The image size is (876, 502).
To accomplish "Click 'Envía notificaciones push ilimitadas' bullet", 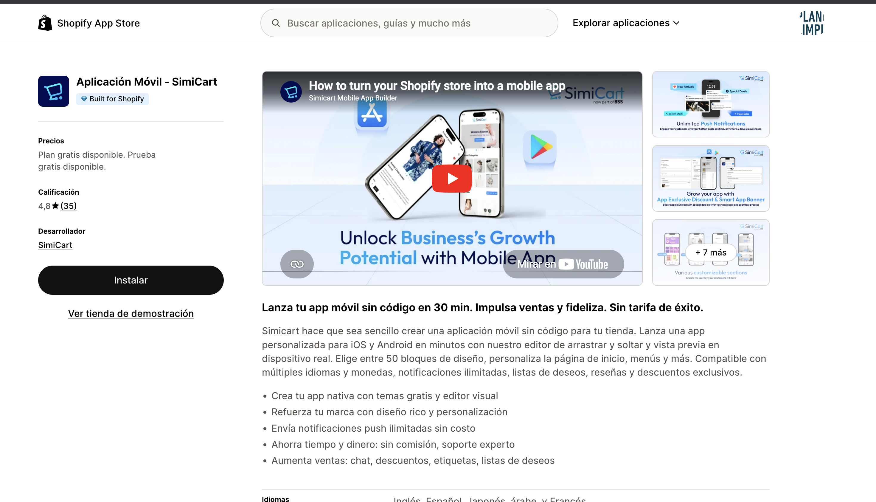I will pos(373,428).
